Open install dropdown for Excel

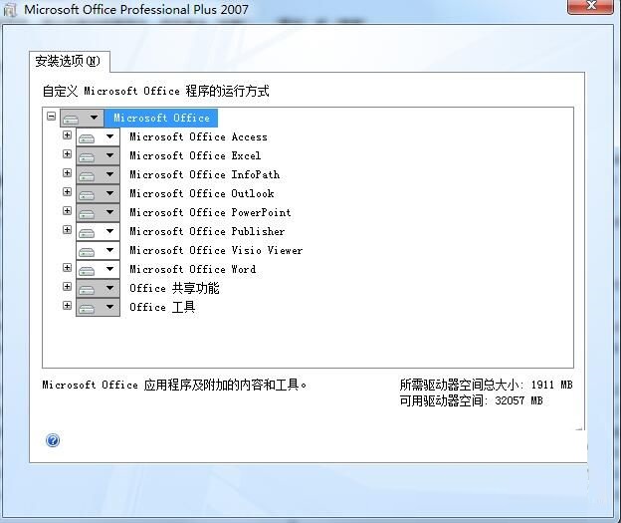pyautogui.click(x=98, y=155)
